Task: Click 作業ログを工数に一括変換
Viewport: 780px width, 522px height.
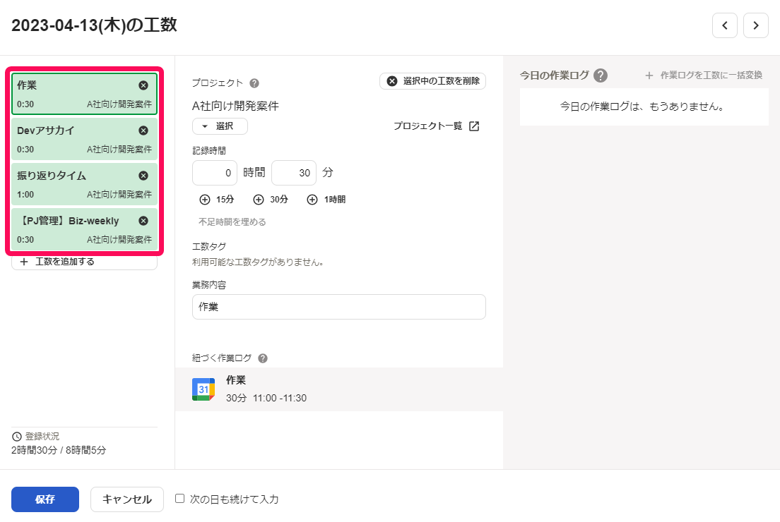Action: [704, 75]
